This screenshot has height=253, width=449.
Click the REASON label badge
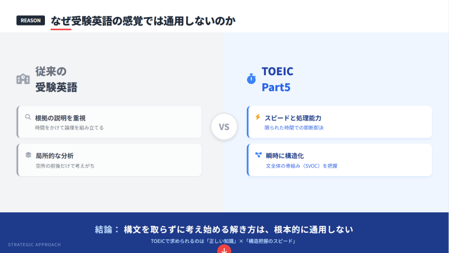pos(31,21)
